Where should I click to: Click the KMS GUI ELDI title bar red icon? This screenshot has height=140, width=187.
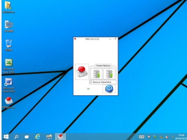75,39
